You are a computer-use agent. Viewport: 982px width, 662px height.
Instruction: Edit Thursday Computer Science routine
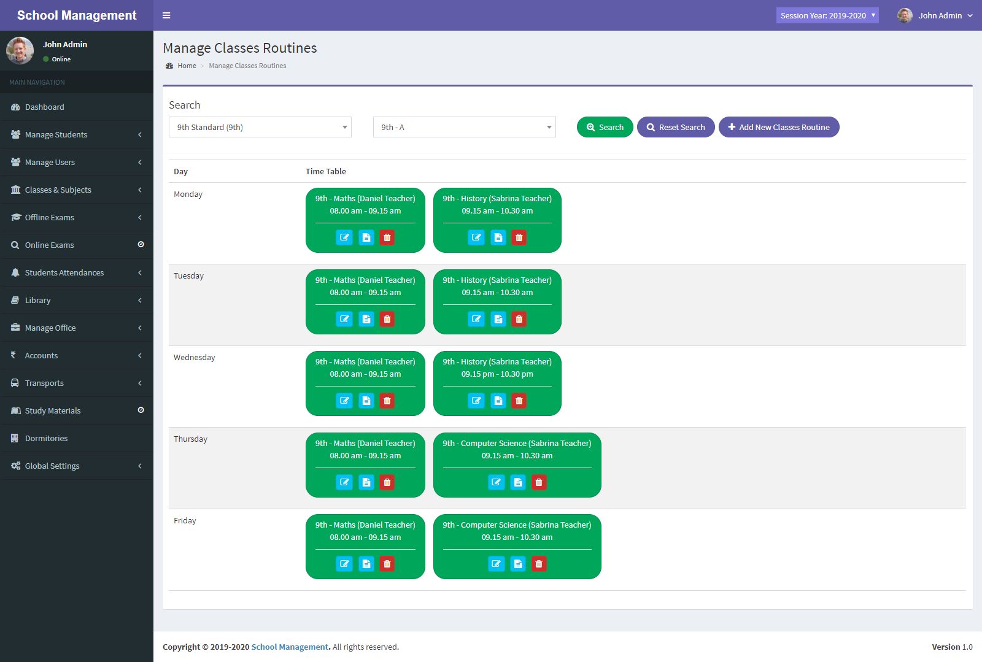496,482
